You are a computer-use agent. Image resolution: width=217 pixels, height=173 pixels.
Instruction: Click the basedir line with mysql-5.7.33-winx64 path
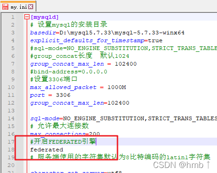click(107, 33)
